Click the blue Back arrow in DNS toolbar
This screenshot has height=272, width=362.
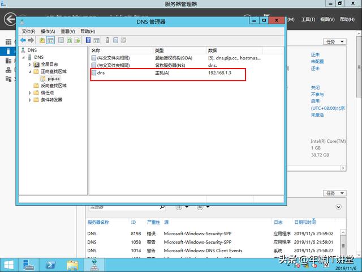[x=23, y=40]
